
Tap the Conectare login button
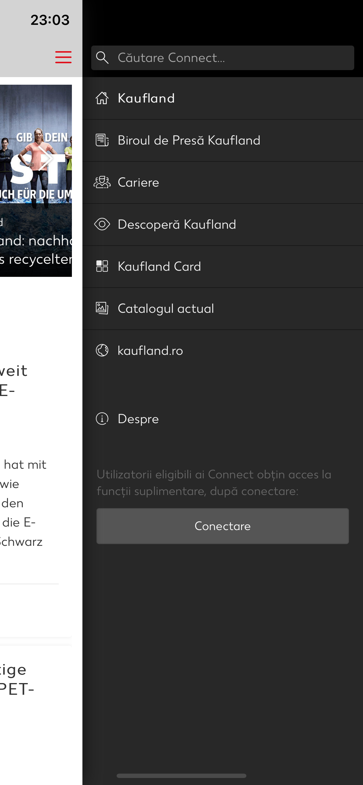222,526
